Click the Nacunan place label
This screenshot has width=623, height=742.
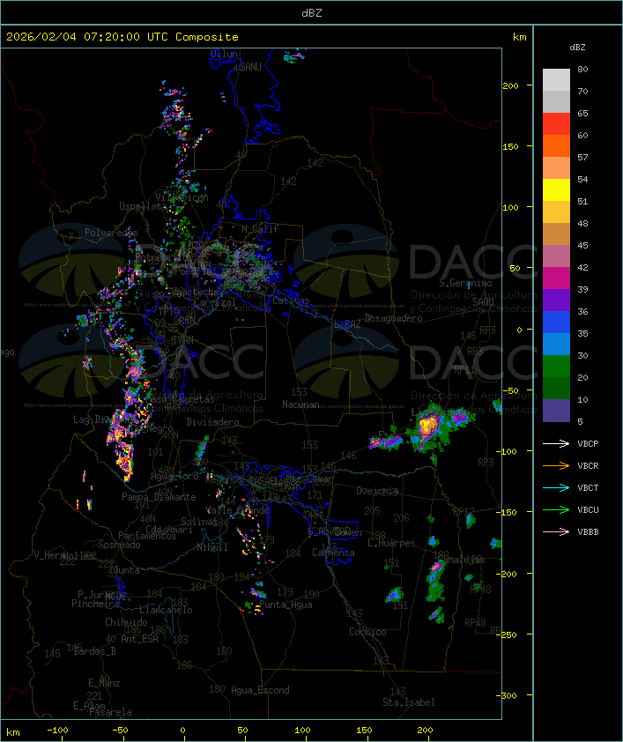pyautogui.click(x=300, y=404)
